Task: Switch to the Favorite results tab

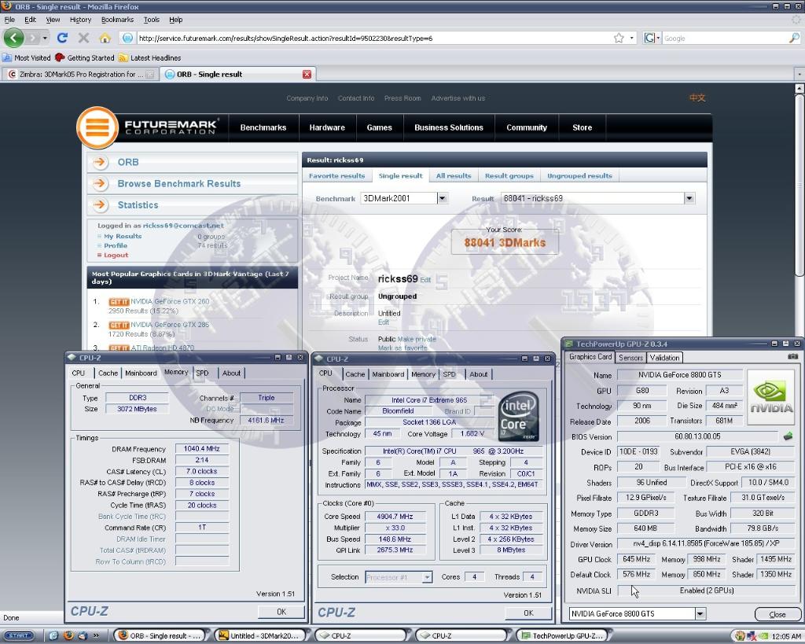Action: (x=336, y=175)
